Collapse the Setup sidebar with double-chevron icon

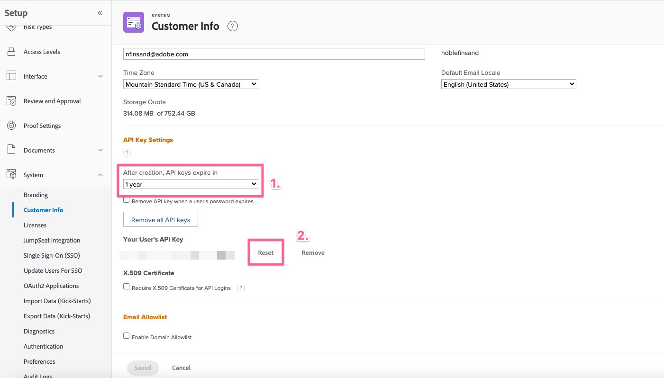click(x=100, y=13)
